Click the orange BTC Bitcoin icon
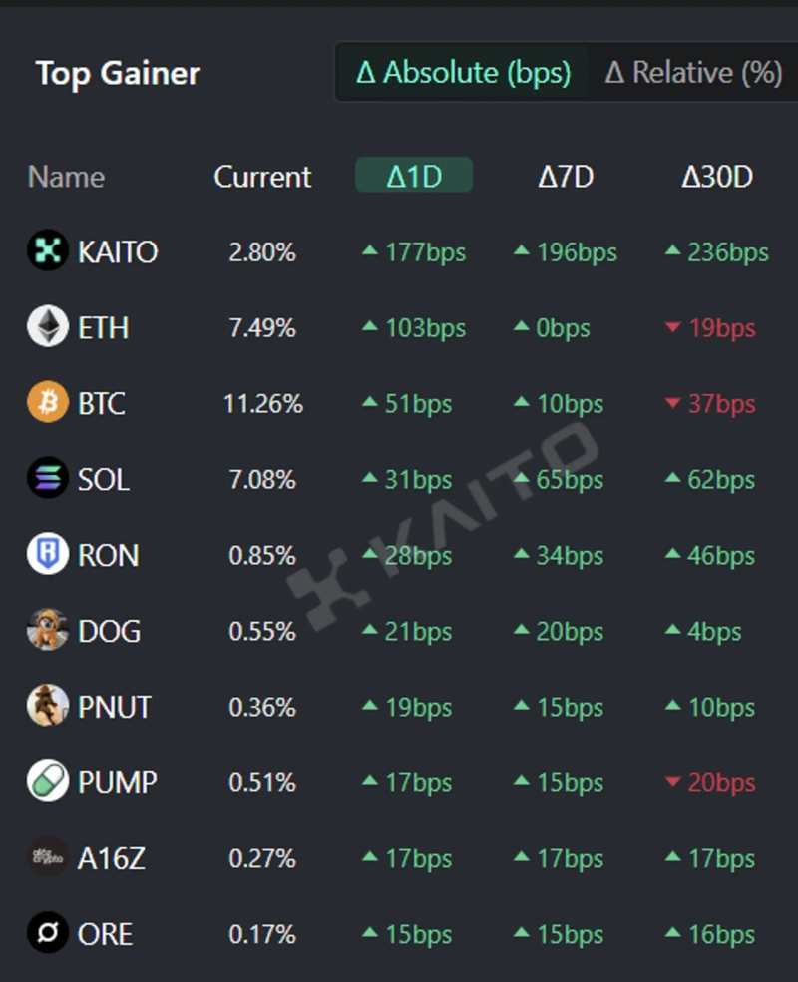Image resolution: width=798 pixels, height=982 pixels. point(47,403)
